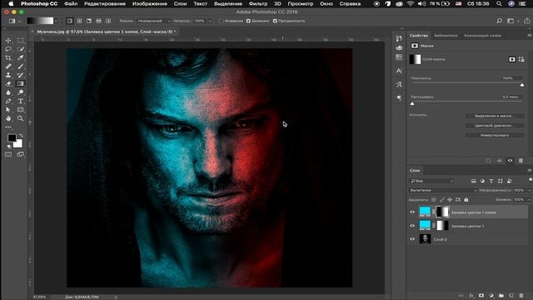
Task: Open the Режим Нормальный mode dropdown
Action: tap(153, 21)
